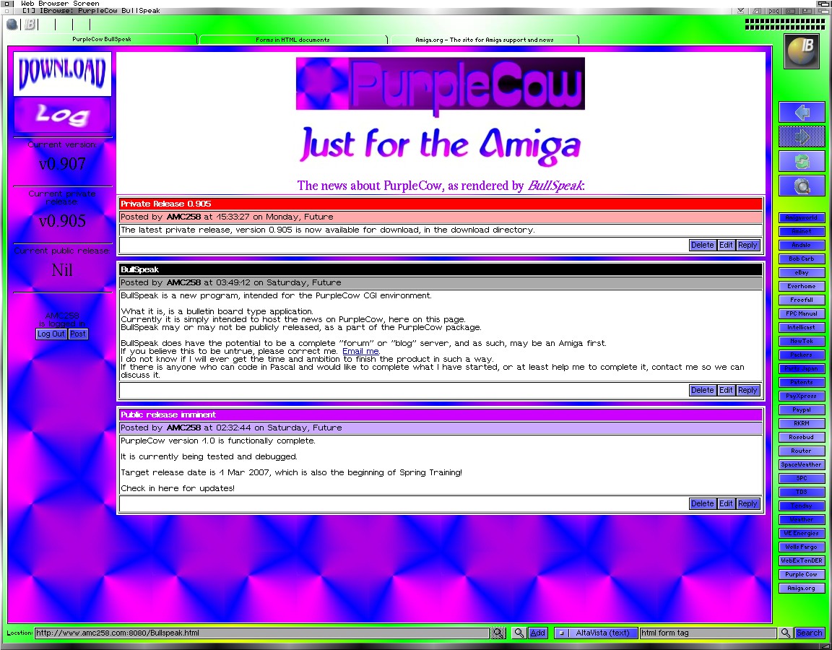Click the IB logo icon in the top toolbar
832x650 pixels.
tap(30, 24)
